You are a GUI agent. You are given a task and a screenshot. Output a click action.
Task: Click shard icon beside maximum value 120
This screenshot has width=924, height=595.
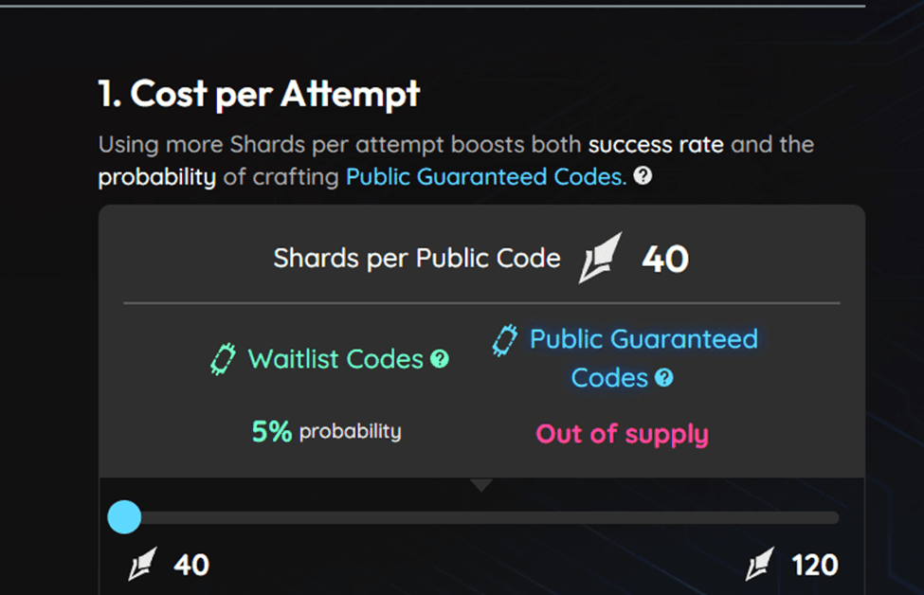tap(760, 564)
